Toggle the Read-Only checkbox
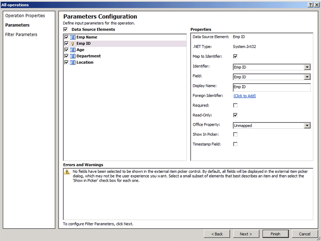The image size is (321, 241). pyautogui.click(x=236, y=115)
